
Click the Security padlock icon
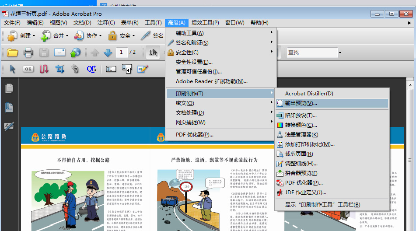[x=112, y=36]
